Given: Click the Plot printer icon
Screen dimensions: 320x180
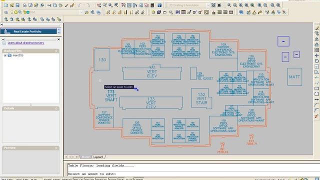Looking at the screenshot, I should pos(24,5).
